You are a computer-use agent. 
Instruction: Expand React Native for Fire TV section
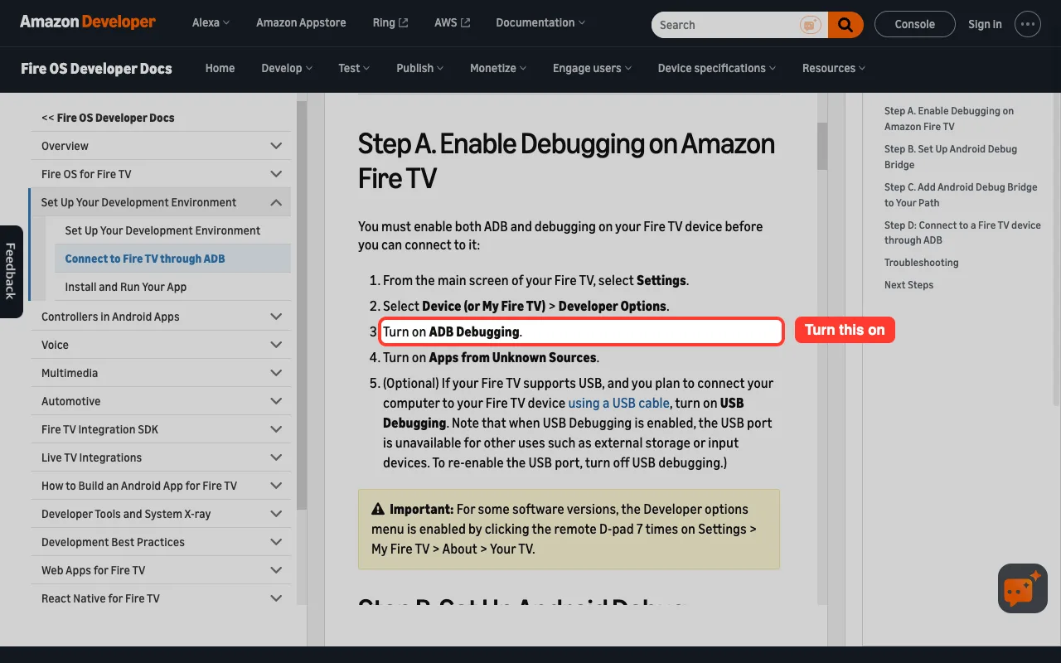coord(161,598)
